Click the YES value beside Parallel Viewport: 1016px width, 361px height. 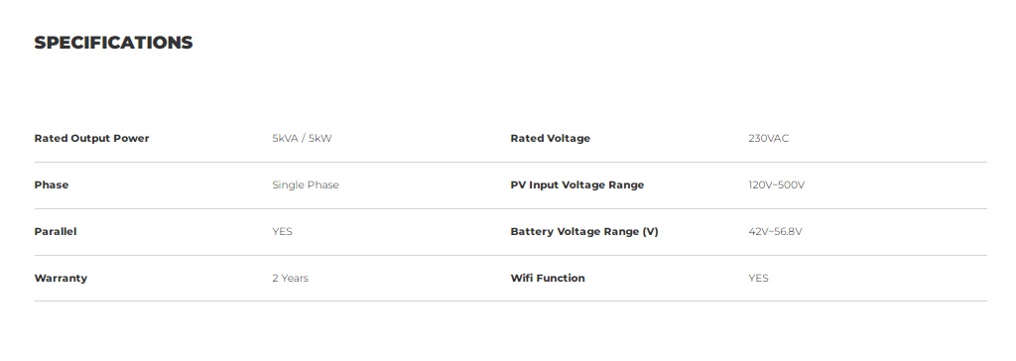(x=282, y=231)
